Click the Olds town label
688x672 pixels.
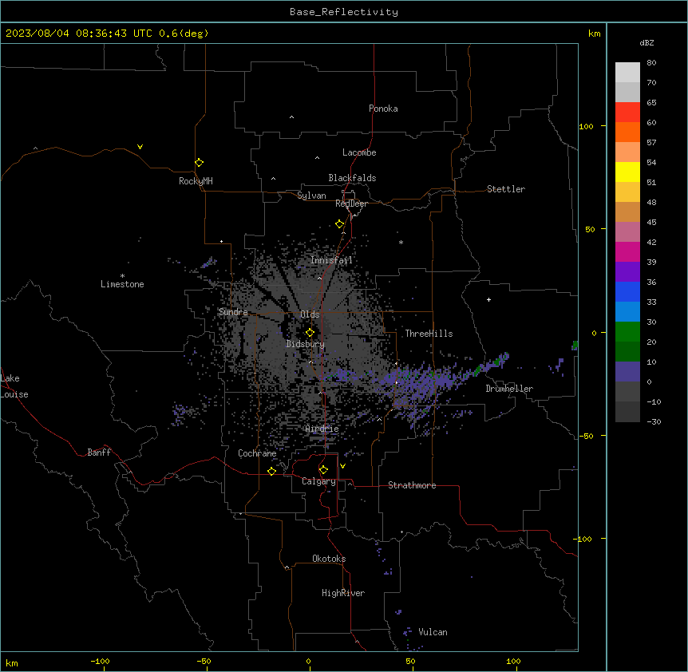coord(310,314)
